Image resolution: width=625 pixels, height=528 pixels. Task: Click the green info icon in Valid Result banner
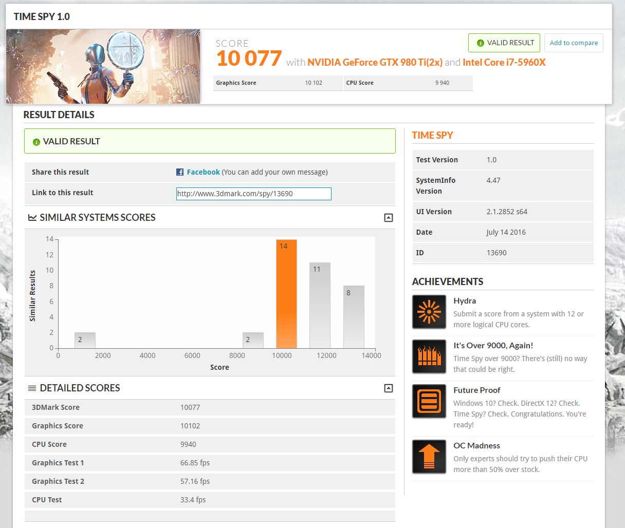(36, 142)
